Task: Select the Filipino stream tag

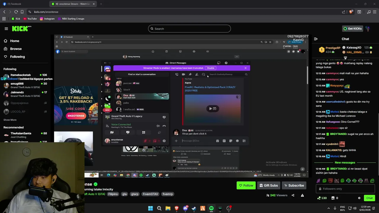Action: point(113,194)
